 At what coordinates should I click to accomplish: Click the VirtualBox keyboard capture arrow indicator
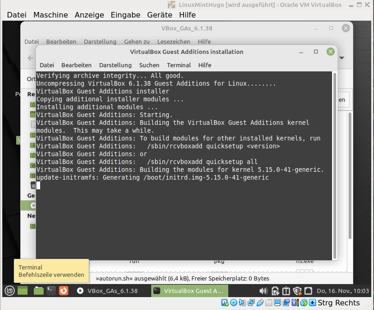pyautogui.click(x=313, y=303)
